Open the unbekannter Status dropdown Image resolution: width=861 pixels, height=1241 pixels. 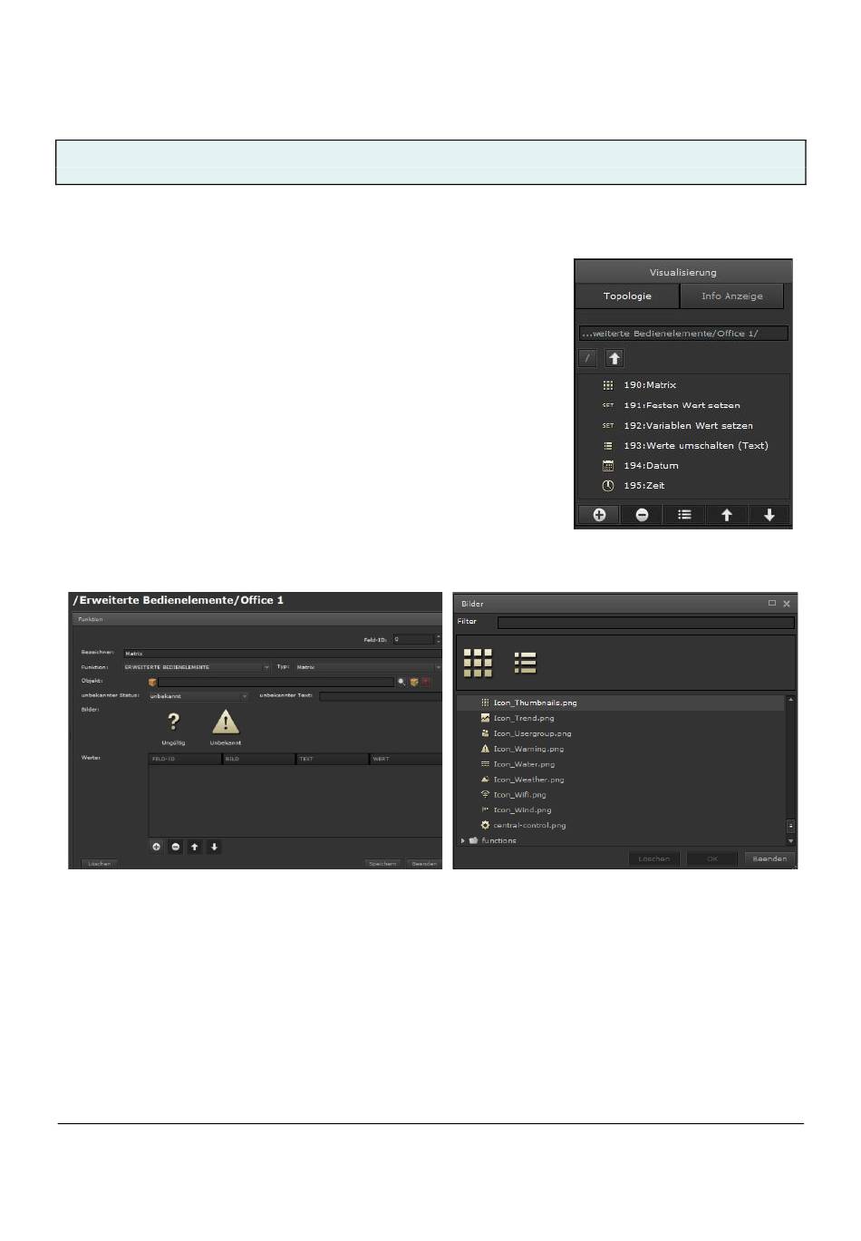(198, 696)
